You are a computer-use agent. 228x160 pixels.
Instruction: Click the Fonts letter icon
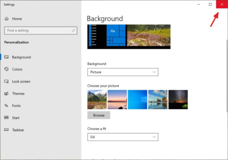coord(6,106)
